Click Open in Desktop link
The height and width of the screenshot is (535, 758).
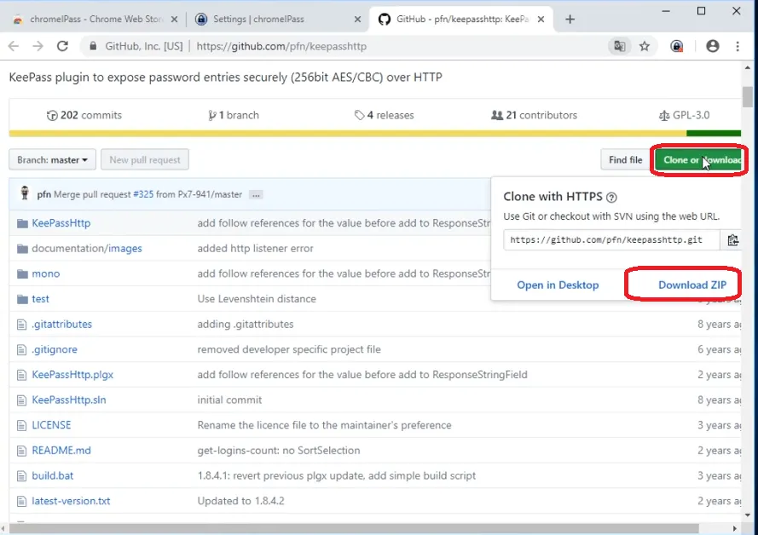point(558,285)
